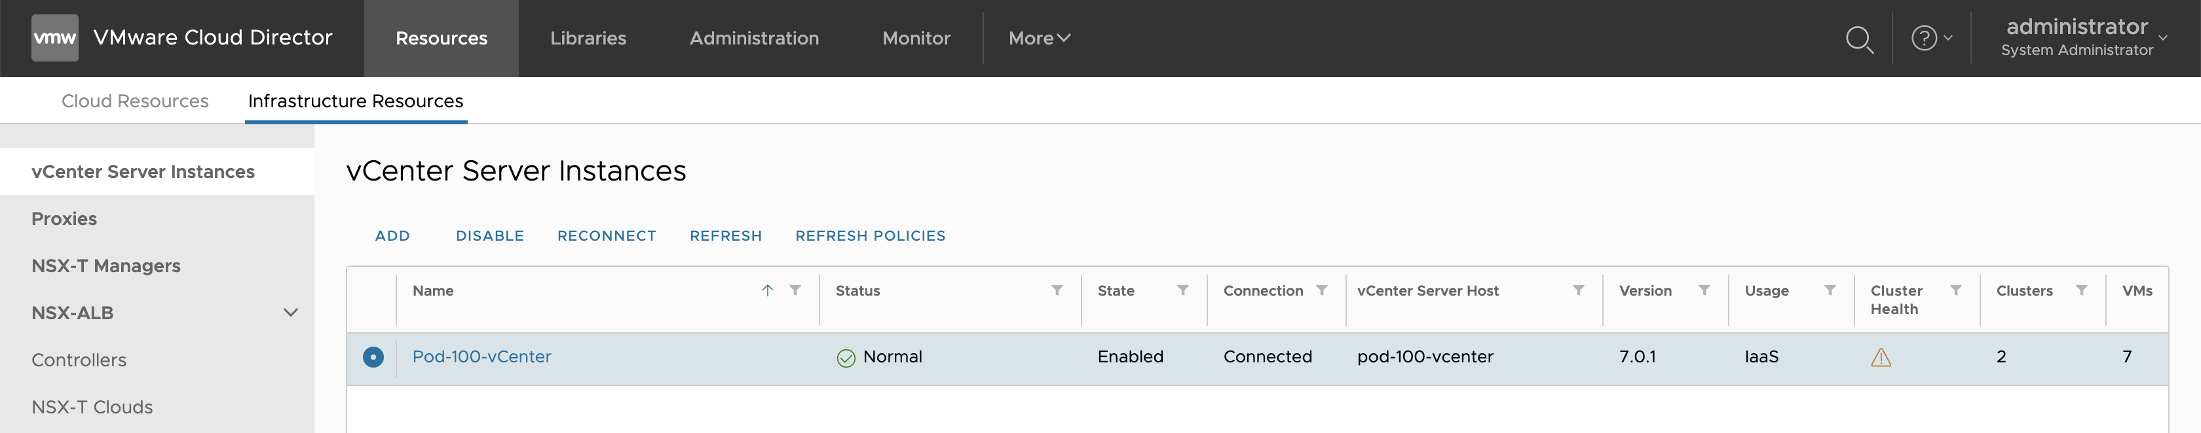Switch to the Cloud Resources tab
The width and height of the screenshot is (2201, 433).
tap(135, 101)
